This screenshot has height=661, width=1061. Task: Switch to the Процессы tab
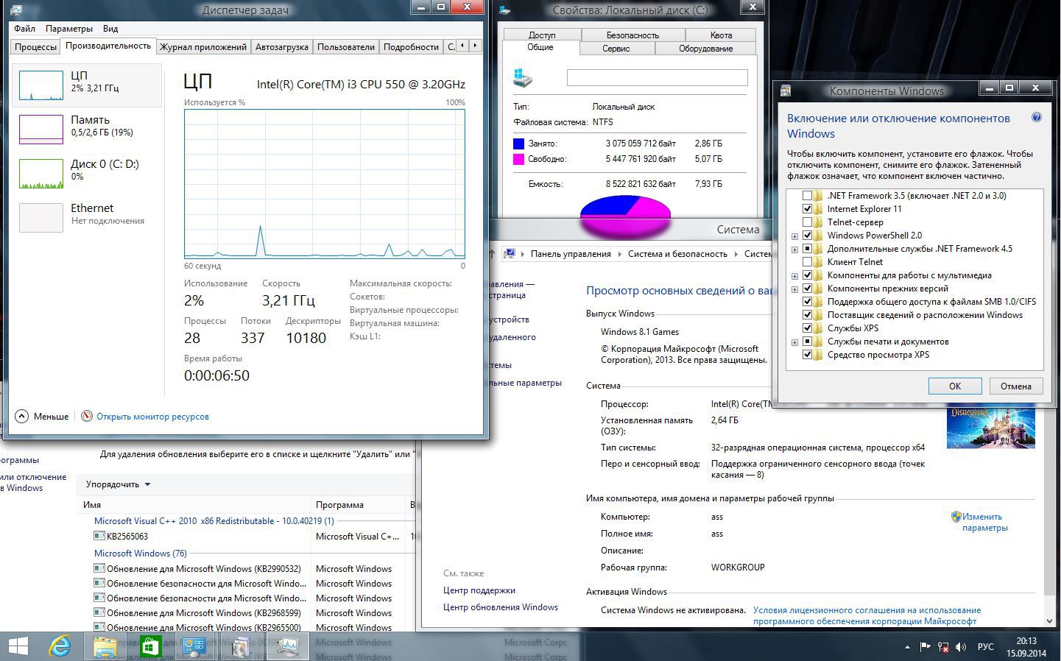pos(35,46)
